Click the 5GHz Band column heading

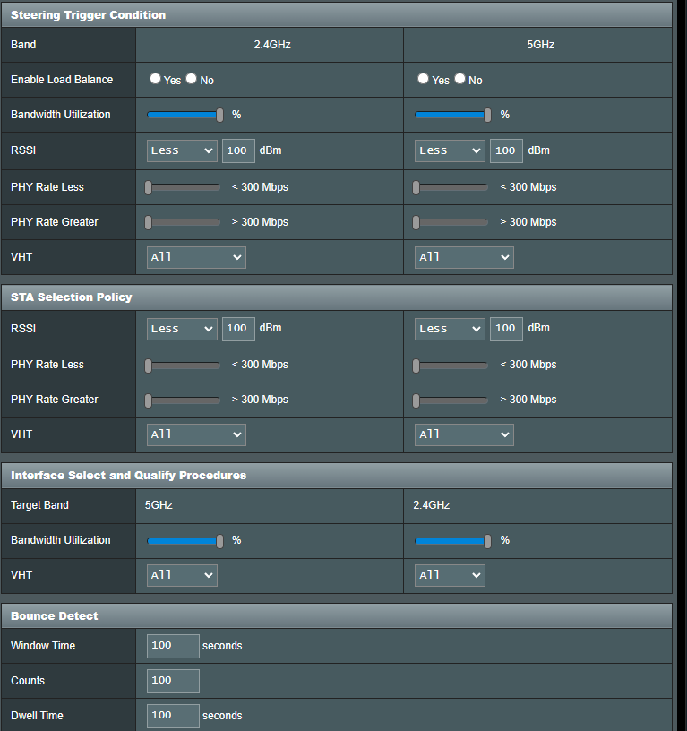click(x=541, y=45)
